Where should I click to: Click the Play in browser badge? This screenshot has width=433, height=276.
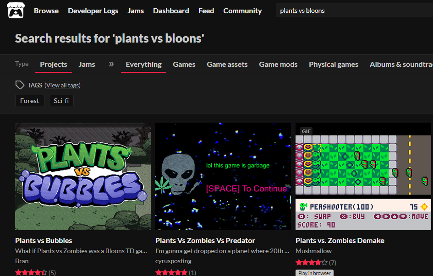click(x=314, y=273)
